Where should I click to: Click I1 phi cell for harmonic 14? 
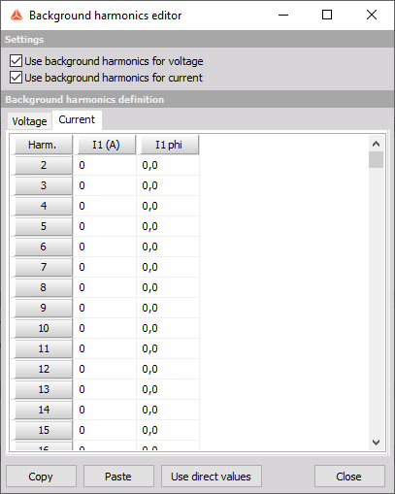(x=168, y=410)
